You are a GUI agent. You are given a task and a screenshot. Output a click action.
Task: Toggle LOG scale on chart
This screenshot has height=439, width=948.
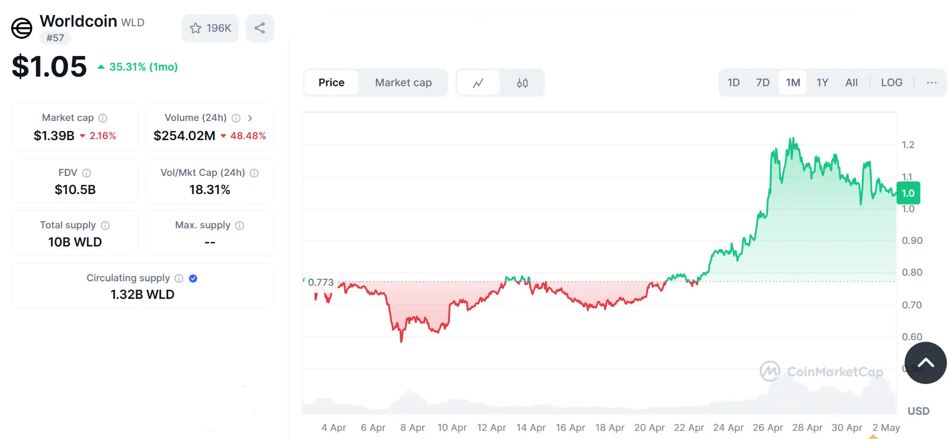(x=892, y=83)
